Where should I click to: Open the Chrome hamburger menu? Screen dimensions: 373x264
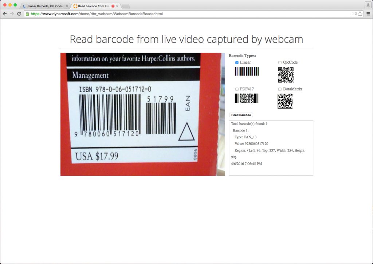coord(368,14)
